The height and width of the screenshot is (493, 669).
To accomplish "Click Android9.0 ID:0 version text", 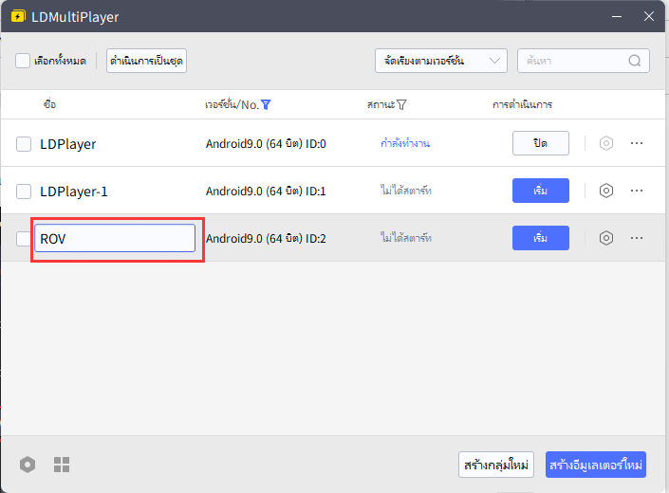I will point(266,143).
